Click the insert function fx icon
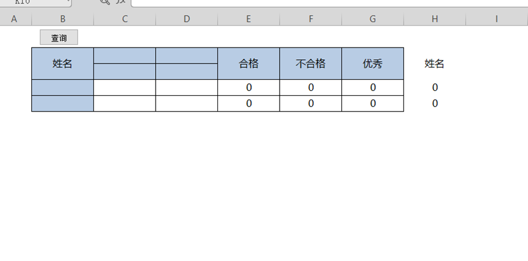528x261 pixels. point(120,2)
